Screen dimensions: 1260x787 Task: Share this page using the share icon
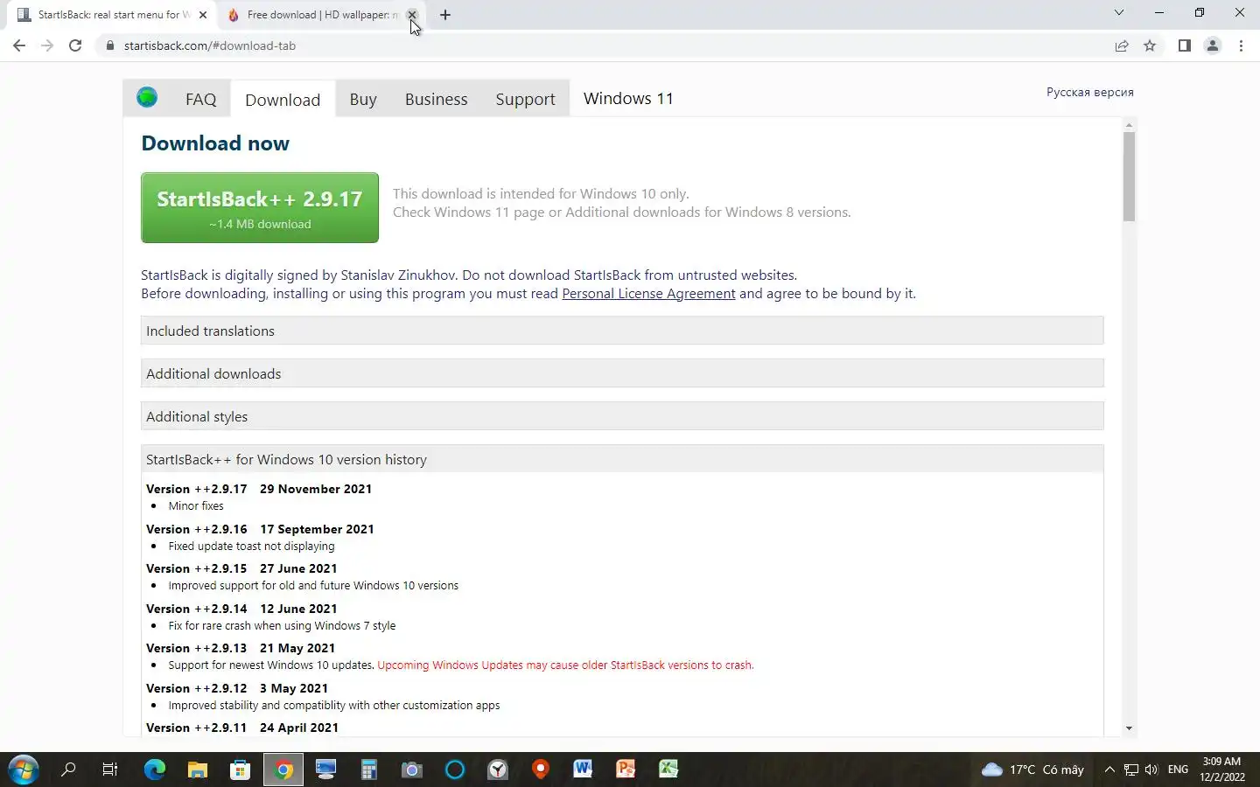pos(1122,45)
